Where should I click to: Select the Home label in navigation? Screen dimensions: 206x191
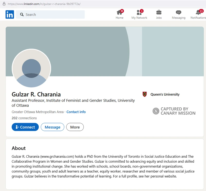point(119,18)
